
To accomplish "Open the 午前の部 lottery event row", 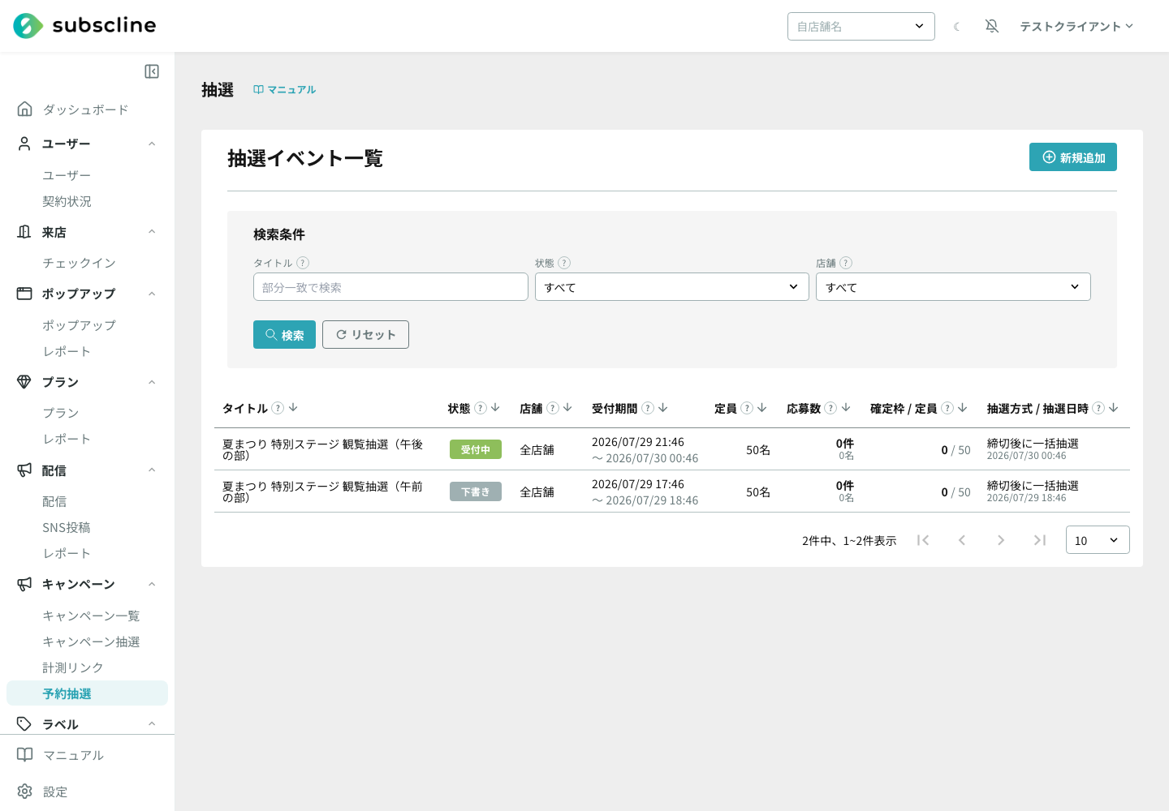I will tap(672, 491).
